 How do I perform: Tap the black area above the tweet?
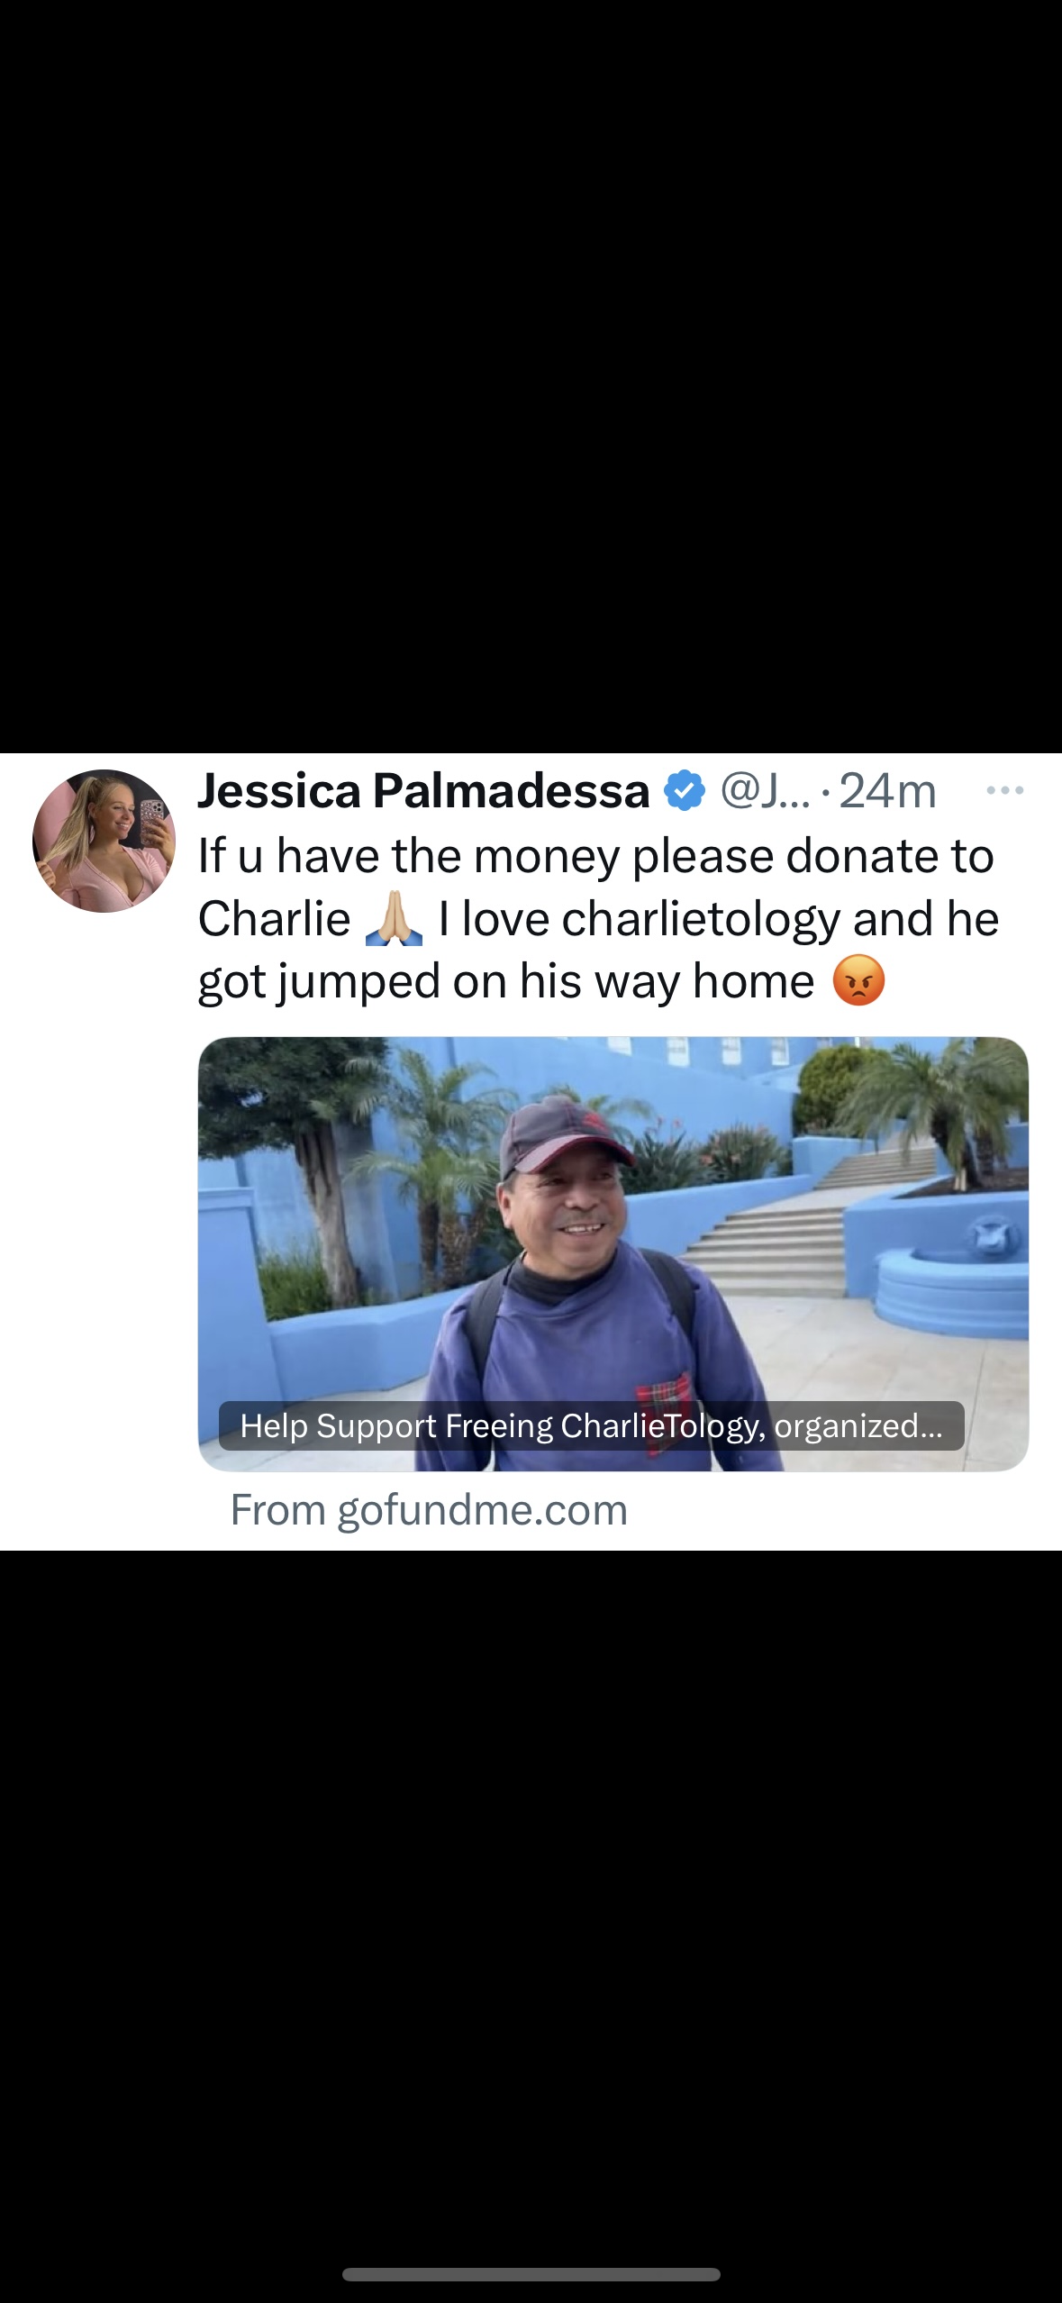[531, 376]
